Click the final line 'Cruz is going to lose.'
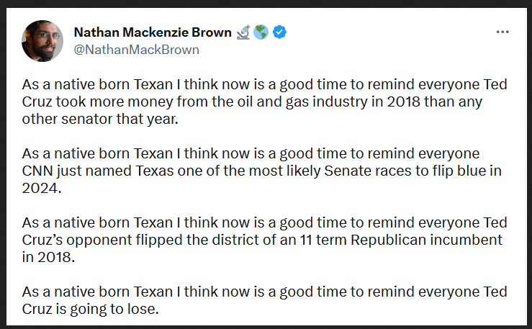Screen dimensions: 532x329 (x=90, y=309)
